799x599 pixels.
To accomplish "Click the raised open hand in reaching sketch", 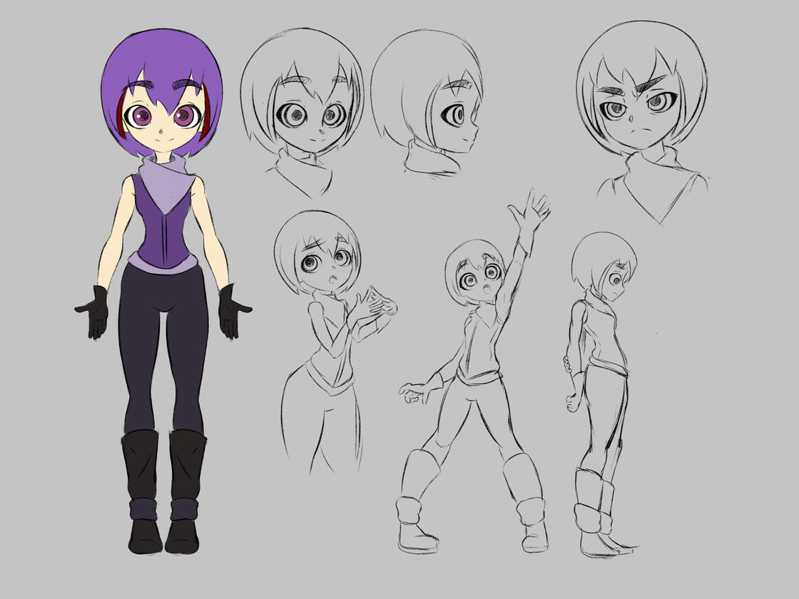I will coord(530,211).
